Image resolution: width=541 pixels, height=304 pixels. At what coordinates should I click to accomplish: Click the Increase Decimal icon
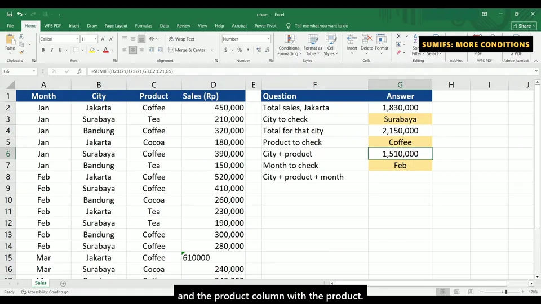[x=259, y=50]
